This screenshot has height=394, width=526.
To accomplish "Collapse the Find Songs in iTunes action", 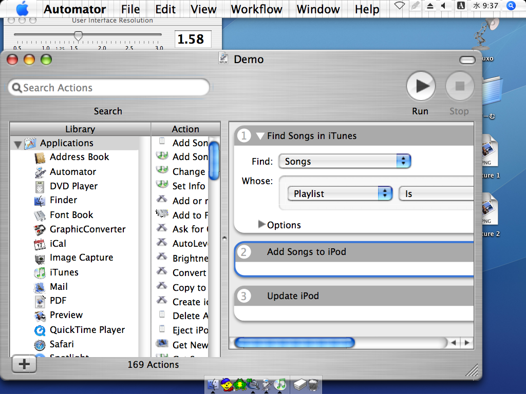I will (x=260, y=135).
